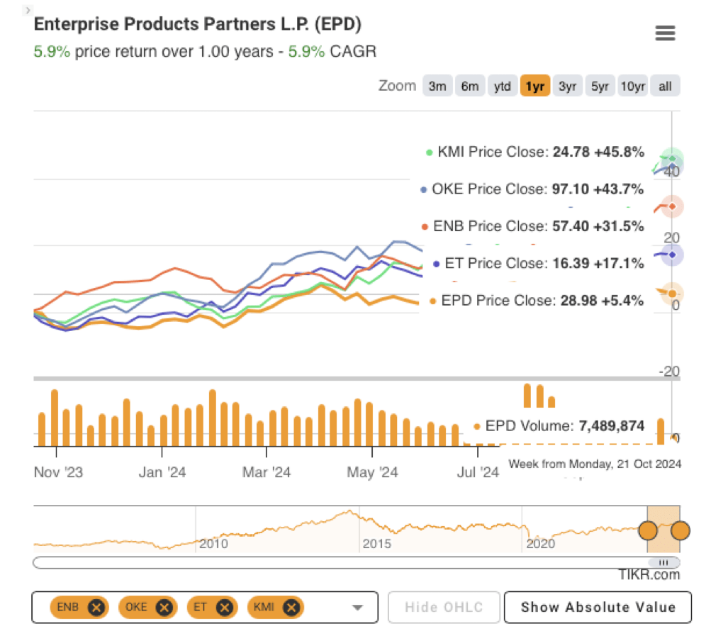
Task: Click the ENB legend bullet icon
Action: click(x=425, y=226)
